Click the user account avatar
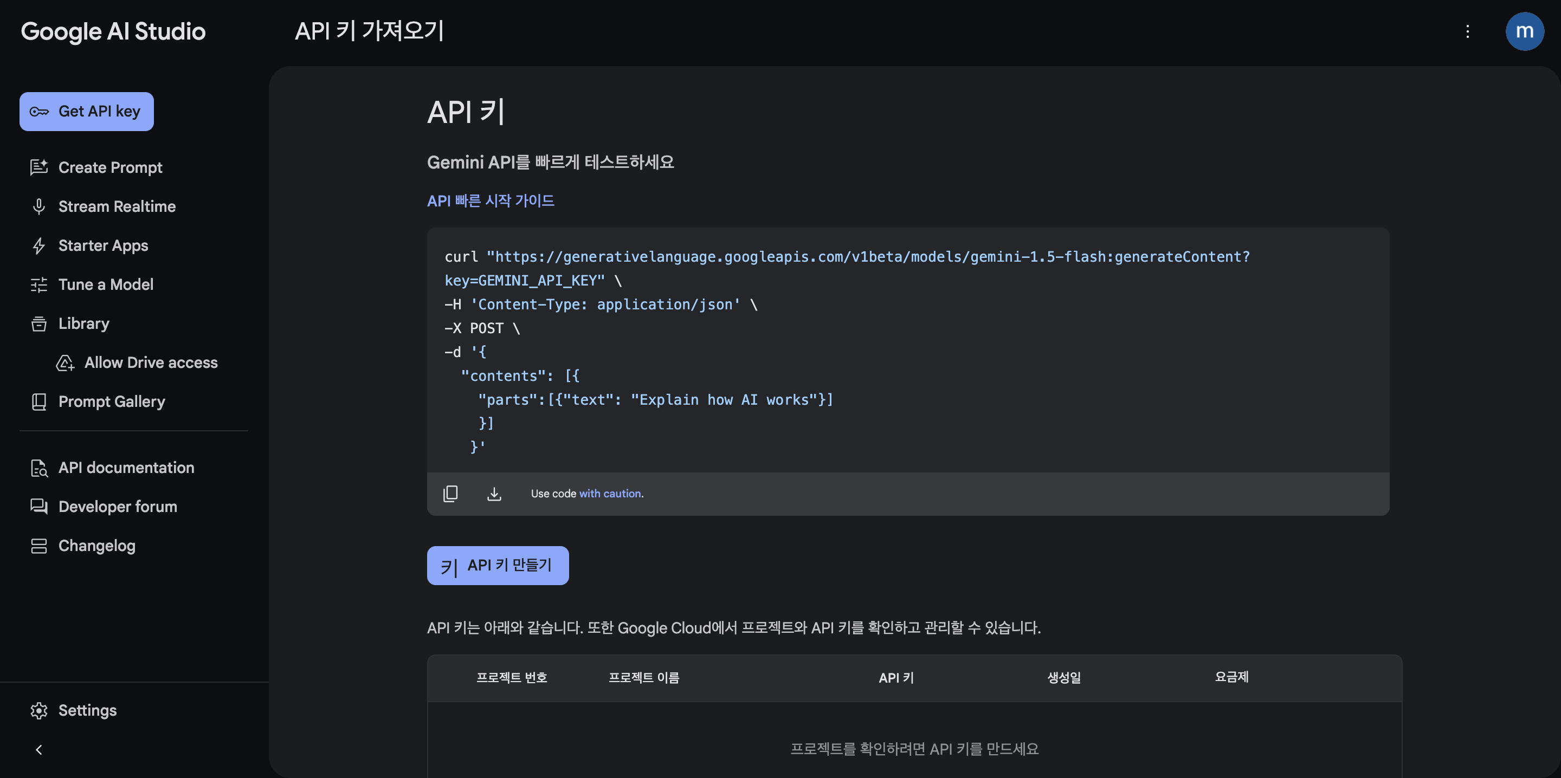The image size is (1561, 778). coord(1524,31)
